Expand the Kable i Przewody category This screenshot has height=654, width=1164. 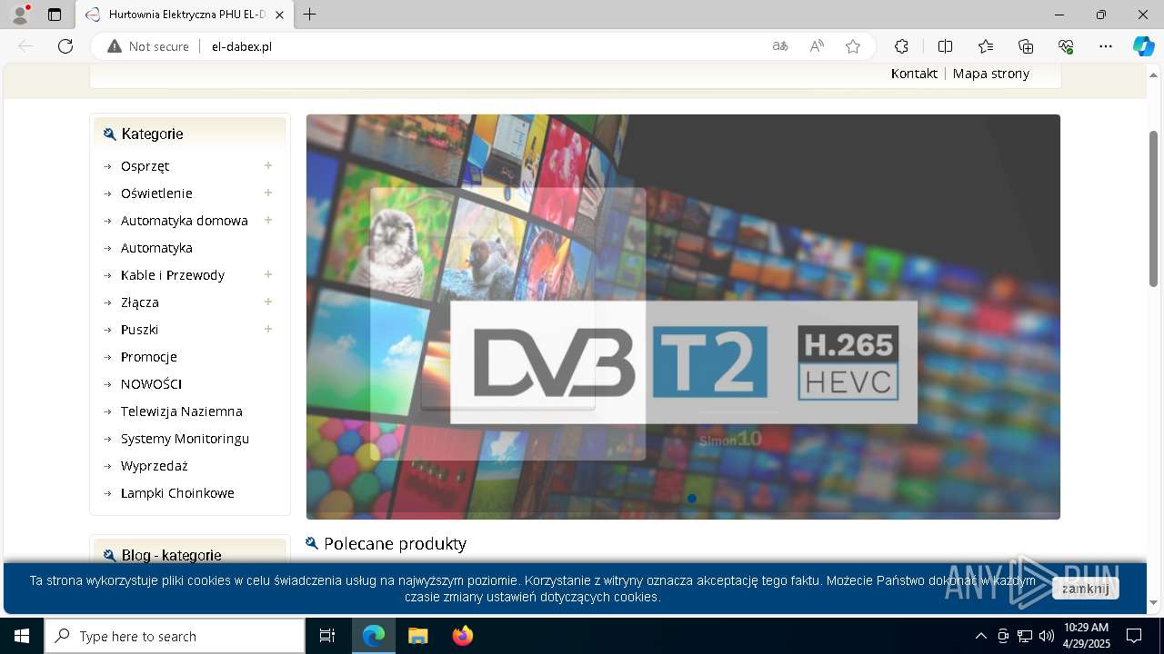[268, 274]
